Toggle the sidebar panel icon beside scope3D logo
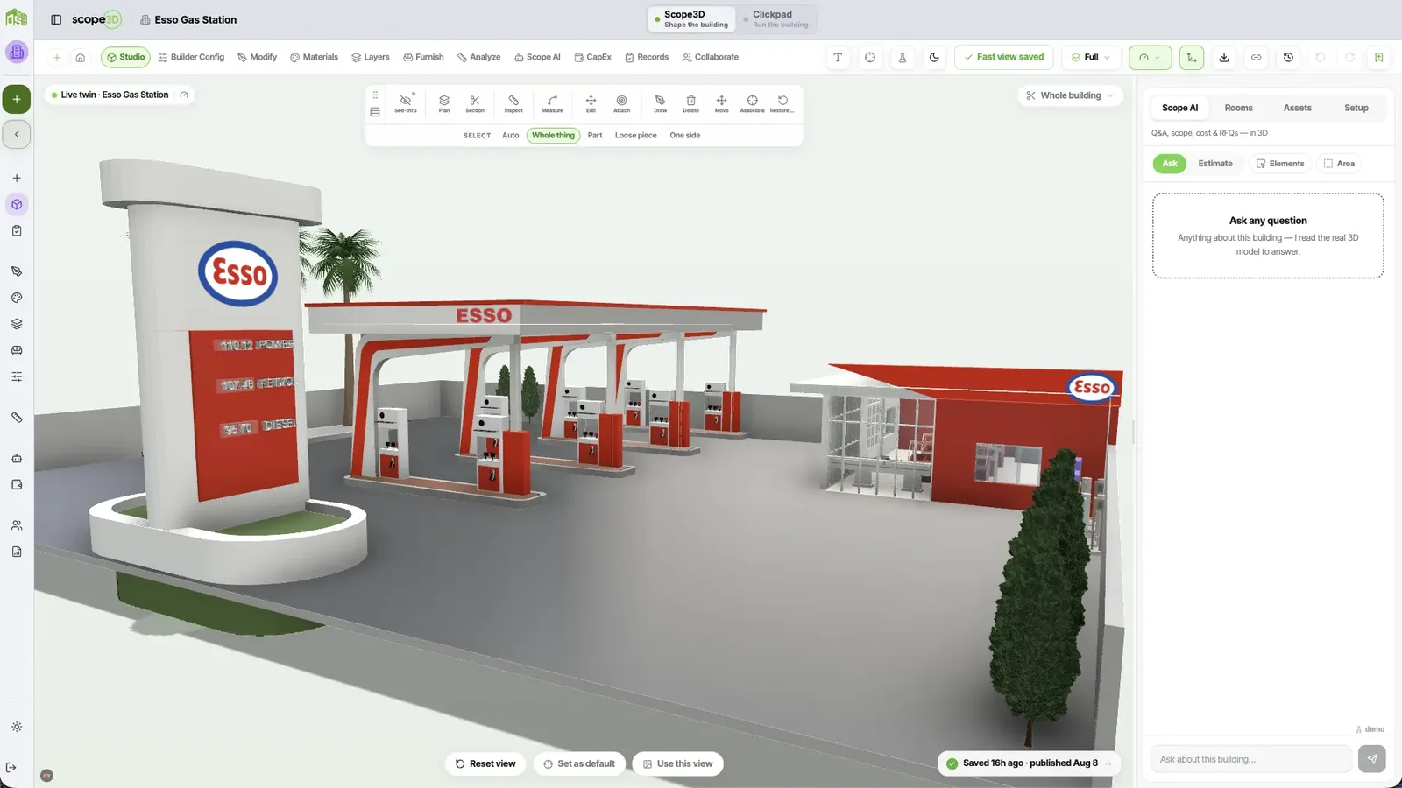This screenshot has width=1402, height=788. 56,19
